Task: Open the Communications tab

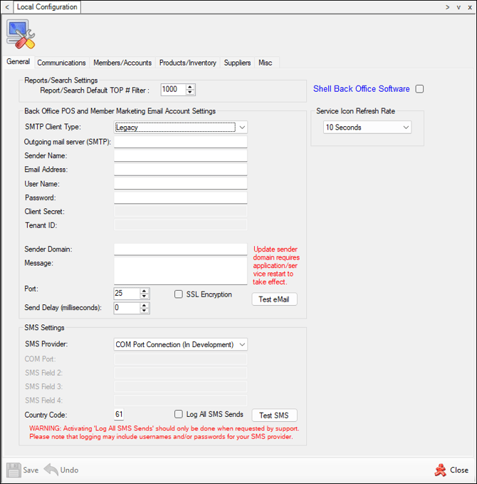Action: [61, 63]
